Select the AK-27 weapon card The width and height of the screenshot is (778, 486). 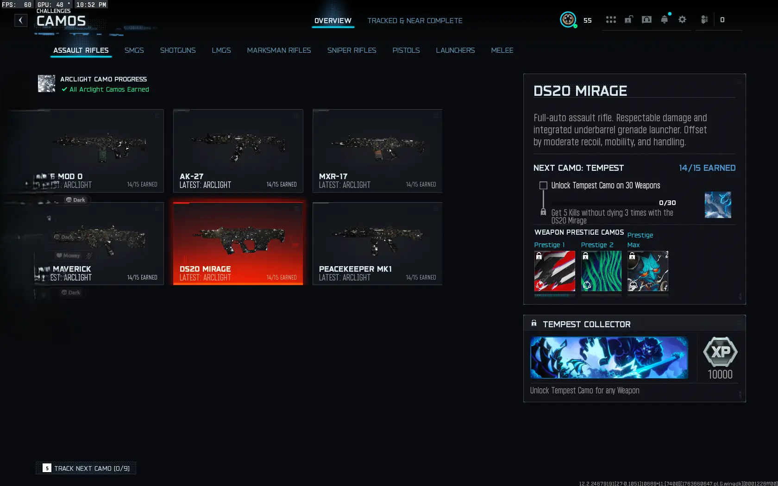tap(238, 151)
